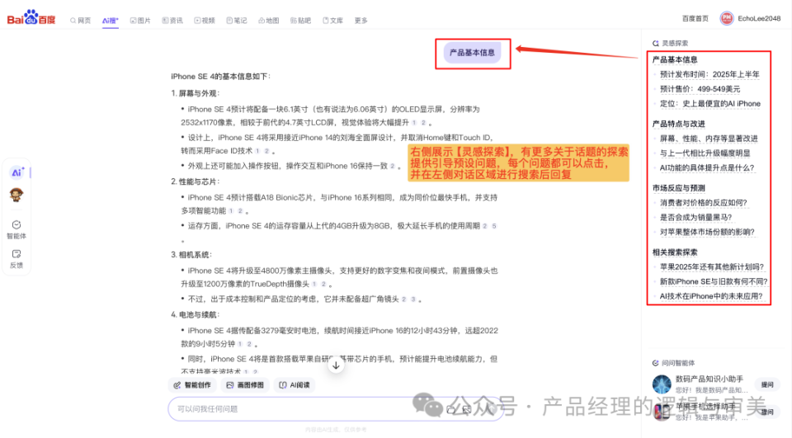The height and width of the screenshot is (438, 792).
Task: Ask 苹果2025年还有其他新计划吗?
Action: click(712, 266)
